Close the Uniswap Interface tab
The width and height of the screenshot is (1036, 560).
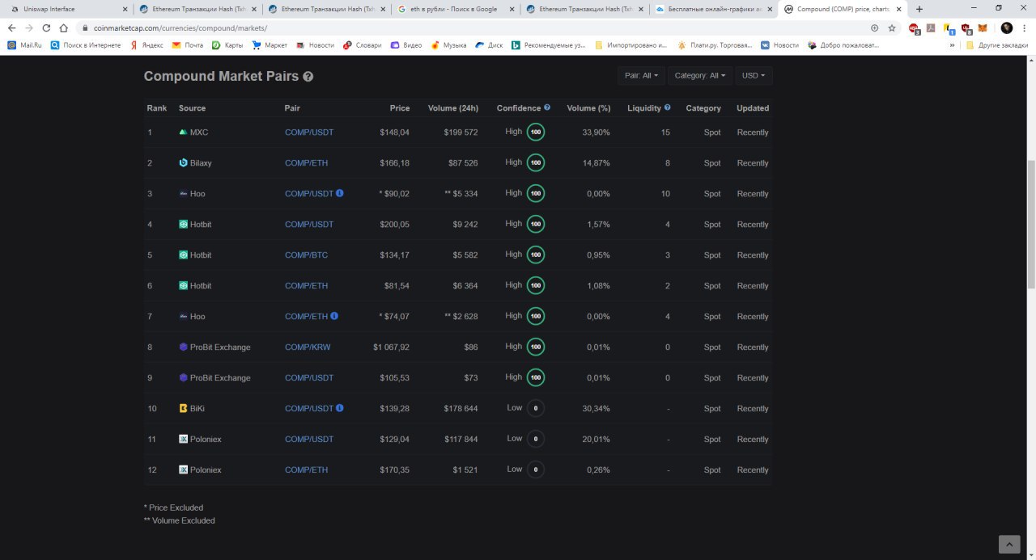click(x=124, y=9)
